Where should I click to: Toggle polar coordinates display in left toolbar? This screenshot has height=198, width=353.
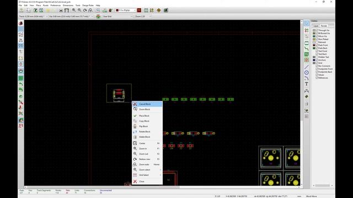pos(21,34)
